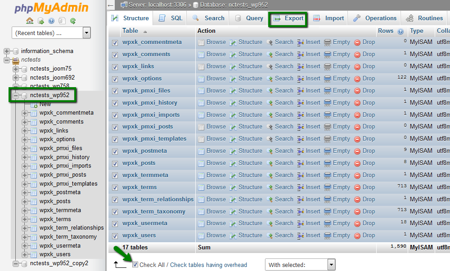Image resolution: width=450 pixels, height=271 pixels.
Task: Click the green reload navigation icon
Action: (x=73, y=21)
